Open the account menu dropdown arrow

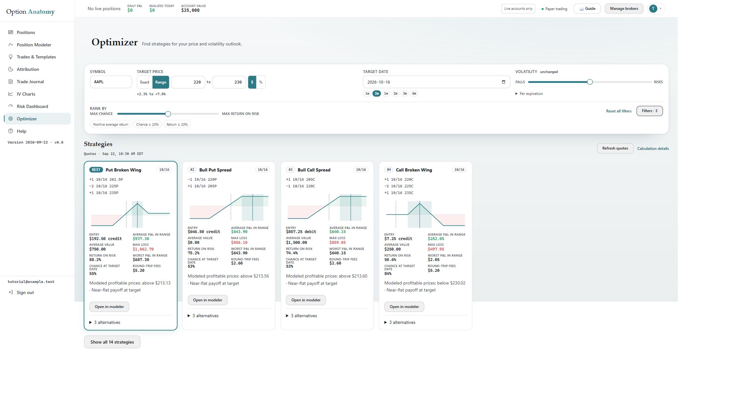click(x=661, y=9)
